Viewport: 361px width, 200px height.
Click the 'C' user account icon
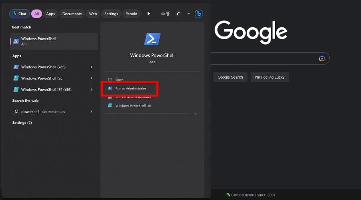click(x=178, y=14)
